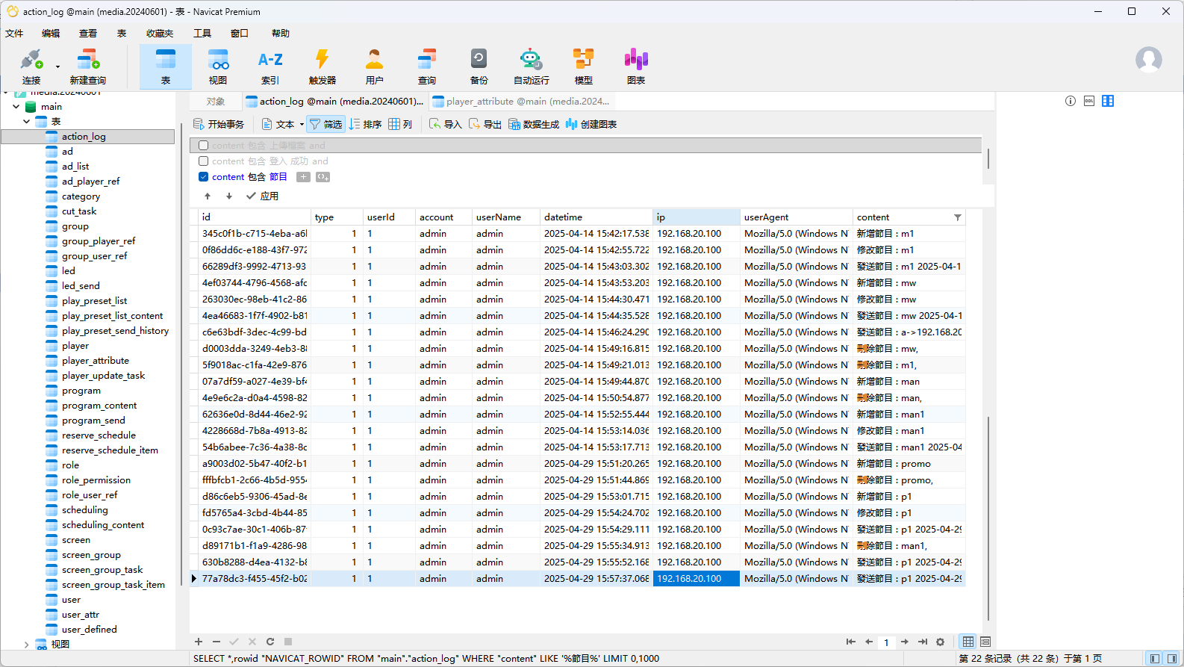This screenshot has width=1184, height=667.
Task: Open the 图表 chart toolbar icon
Action: (636, 66)
